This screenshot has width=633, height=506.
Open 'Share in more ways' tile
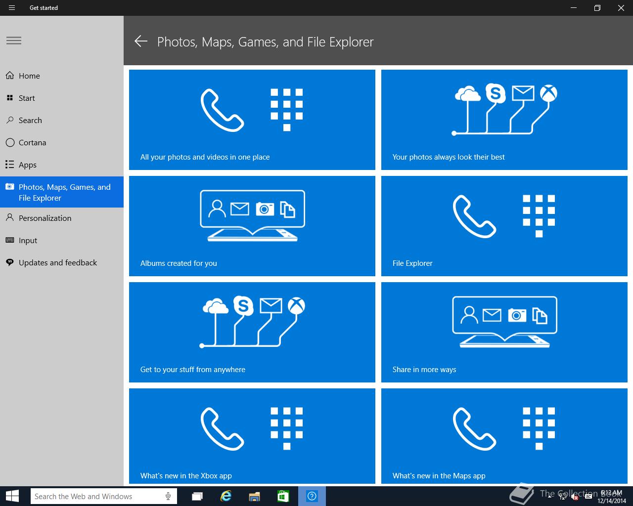tap(504, 332)
